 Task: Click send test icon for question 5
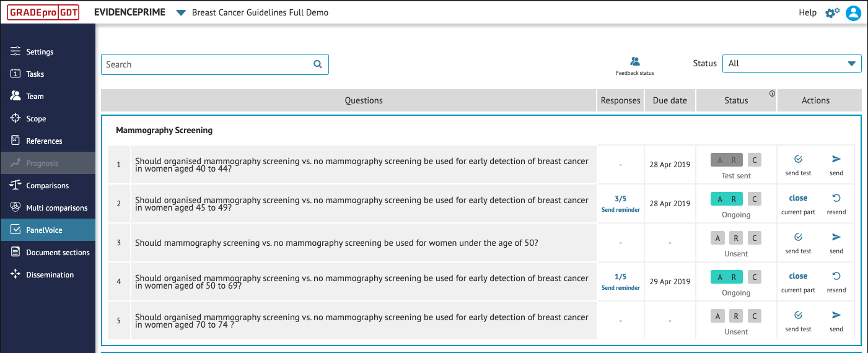point(798,315)
